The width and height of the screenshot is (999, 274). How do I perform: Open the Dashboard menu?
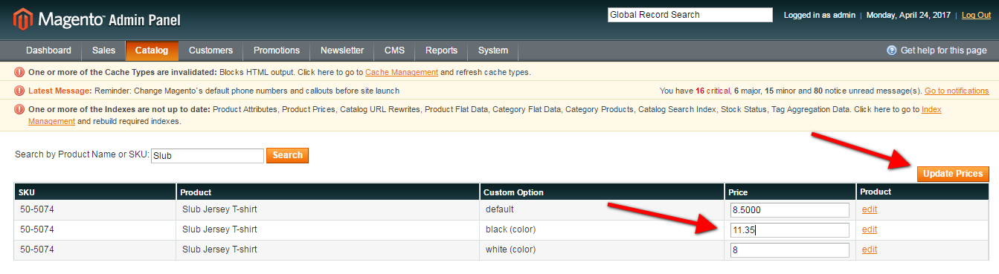click(x=48, y=50)
